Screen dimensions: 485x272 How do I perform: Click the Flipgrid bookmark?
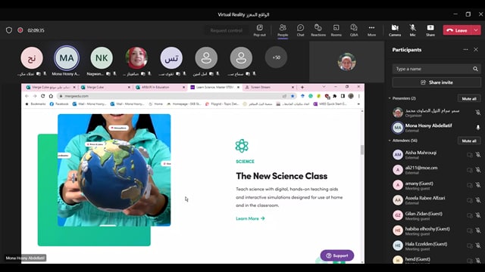(x=222, y=104)
